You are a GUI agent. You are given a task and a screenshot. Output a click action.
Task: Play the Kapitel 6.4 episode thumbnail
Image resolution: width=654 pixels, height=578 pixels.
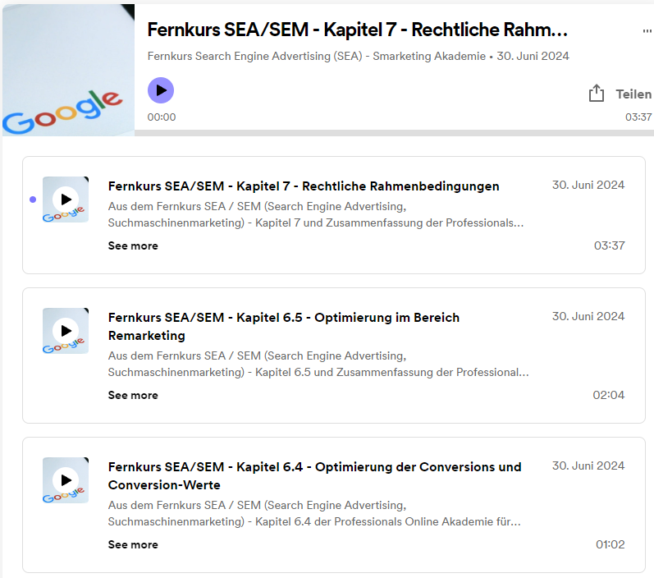[66, 479]
